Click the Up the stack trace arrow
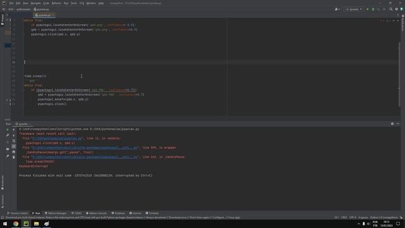Image resolution: width=405 pixels, height=228 pixels. 14,130
